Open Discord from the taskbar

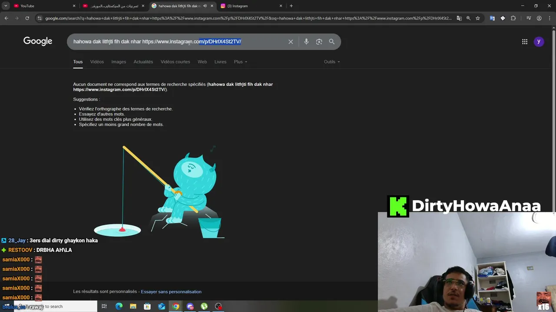tap(190, 306)
